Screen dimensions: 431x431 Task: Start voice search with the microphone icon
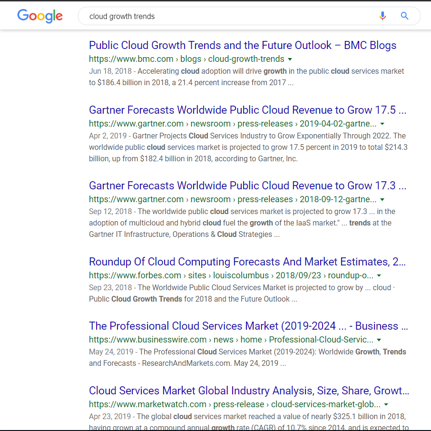(x=383, y=16)
